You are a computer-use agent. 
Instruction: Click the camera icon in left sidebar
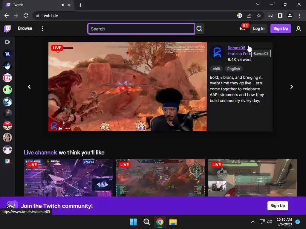click(x=7, y=42)
